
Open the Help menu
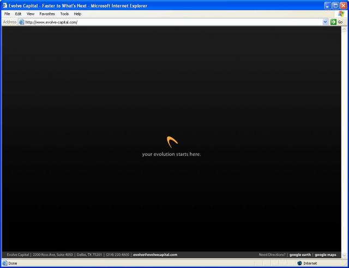(77, 14)
